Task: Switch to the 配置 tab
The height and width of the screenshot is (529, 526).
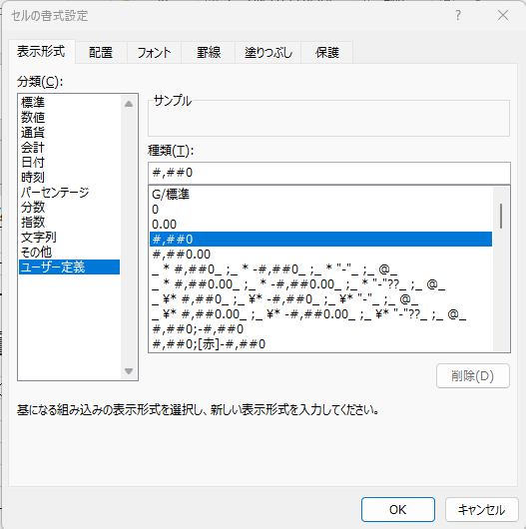Action: tap(101, 52)
